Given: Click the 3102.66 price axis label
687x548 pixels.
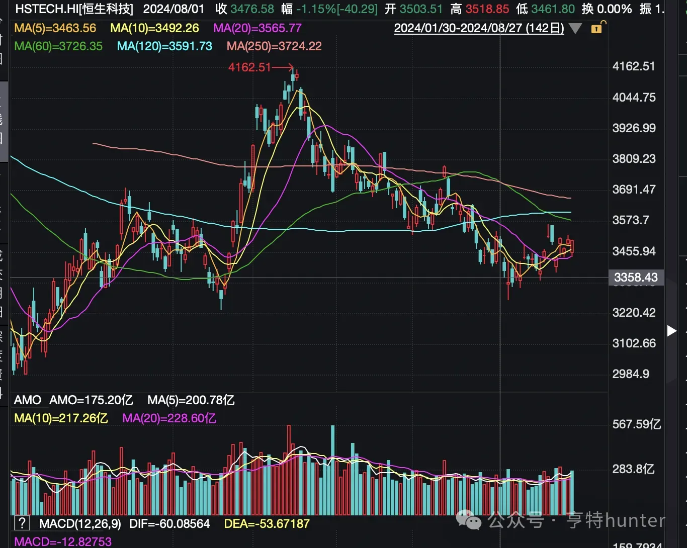Looking at the screenshot, I should (634, 343).
